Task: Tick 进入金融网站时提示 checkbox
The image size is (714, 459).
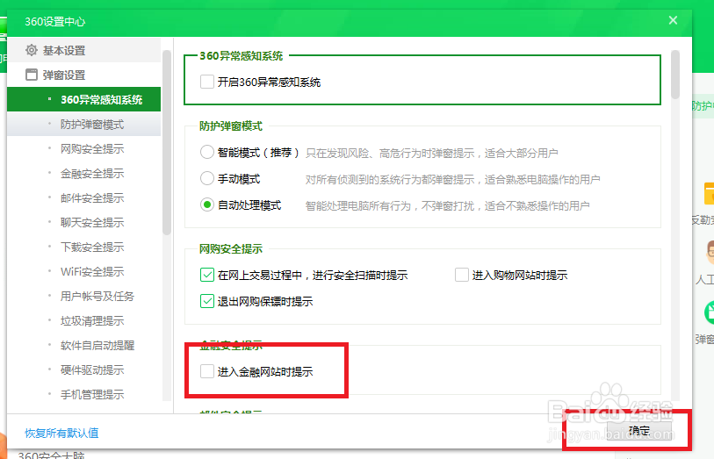Action: click(x=207, y=371)
